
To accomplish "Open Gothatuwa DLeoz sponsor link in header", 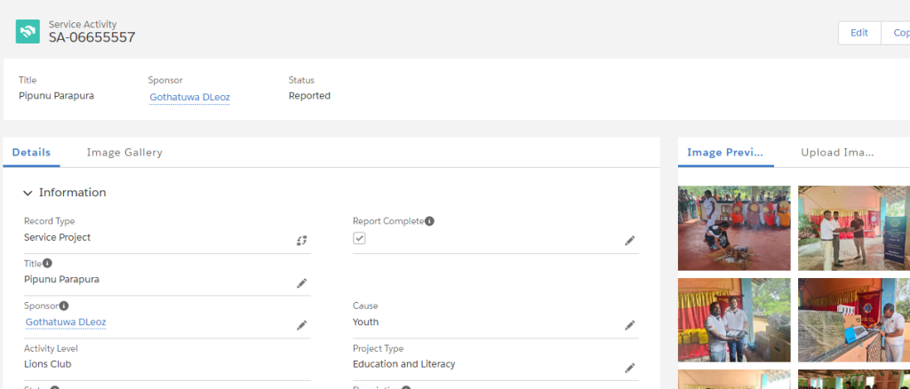I will tap(190, 98).
